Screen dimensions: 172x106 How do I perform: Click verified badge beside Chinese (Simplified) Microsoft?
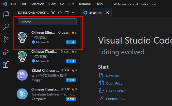pyautogui.click(x=33, y=42)
